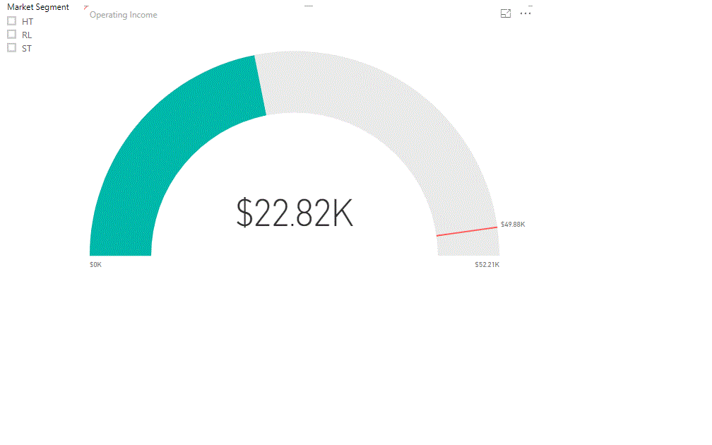The image size is (712, 445).
Task: Click the Operating Income visual title
Action: coord(124,15)
